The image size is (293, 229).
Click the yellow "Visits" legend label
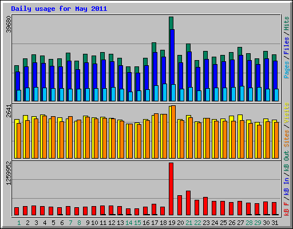[286, 113]
